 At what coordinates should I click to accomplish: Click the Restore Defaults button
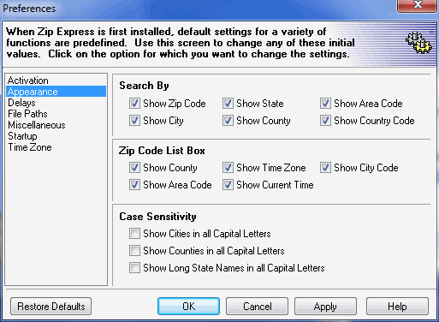51,307
